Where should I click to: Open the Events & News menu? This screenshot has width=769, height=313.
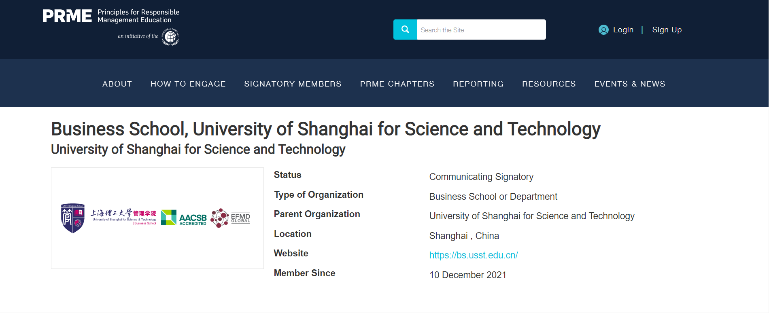(x=629, y=84)
